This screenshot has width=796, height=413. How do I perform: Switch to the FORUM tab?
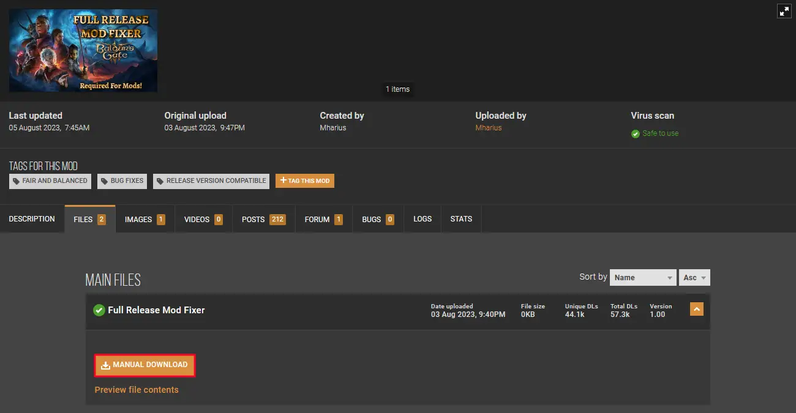click(324, 219)
